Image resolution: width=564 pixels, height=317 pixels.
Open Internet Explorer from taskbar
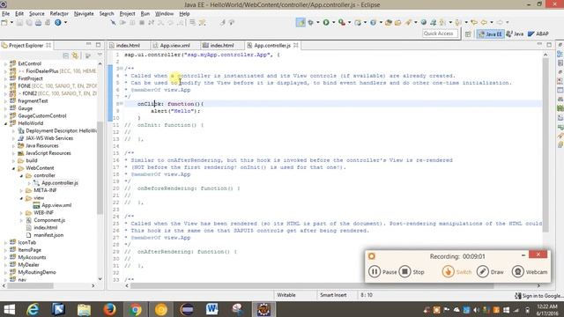[x=33, y=309]
